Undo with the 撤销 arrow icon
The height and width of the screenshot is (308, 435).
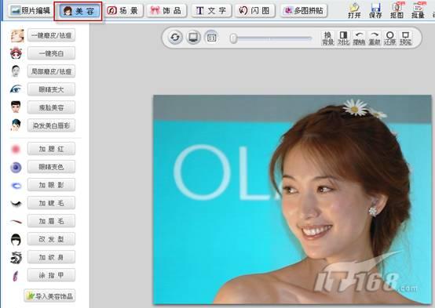[359, 38]
